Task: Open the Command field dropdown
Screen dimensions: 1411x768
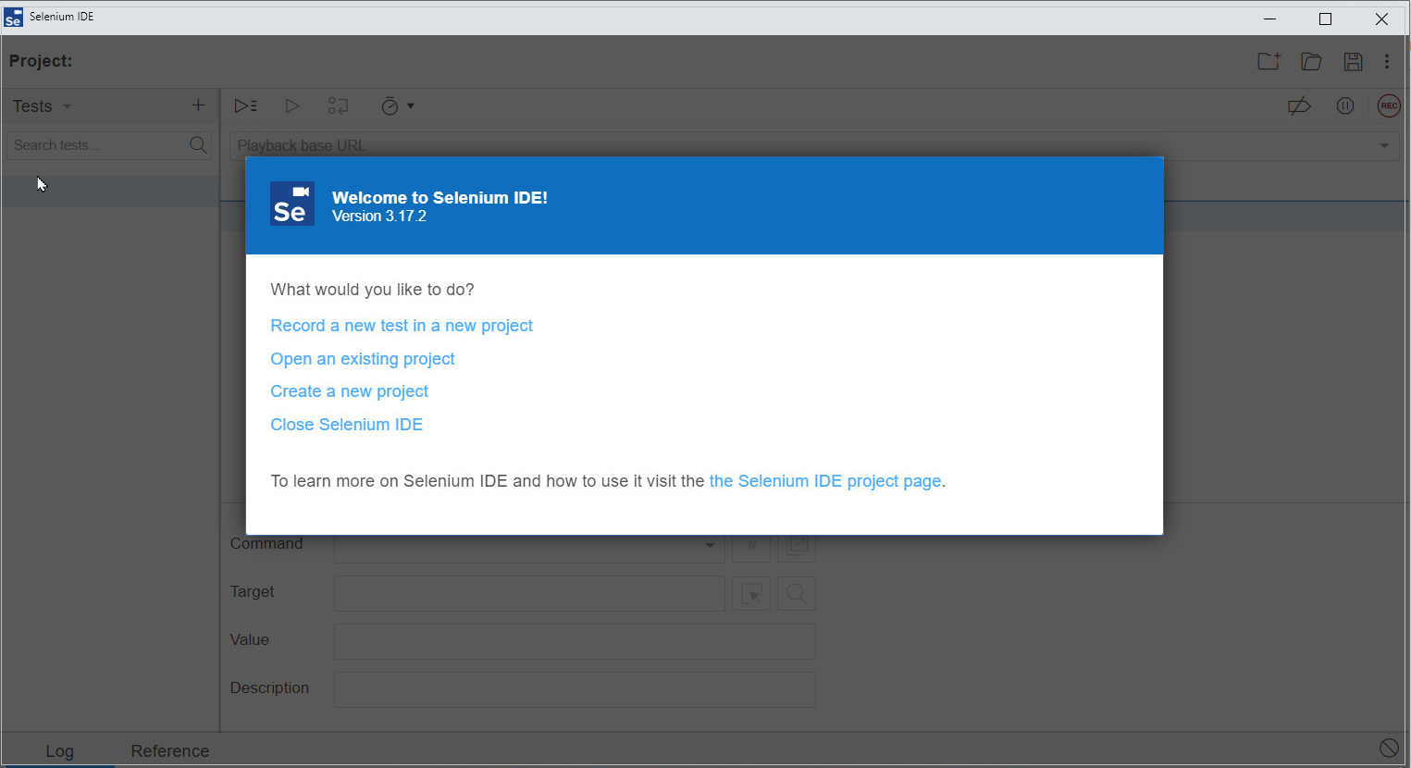Action: pos(709,545)
